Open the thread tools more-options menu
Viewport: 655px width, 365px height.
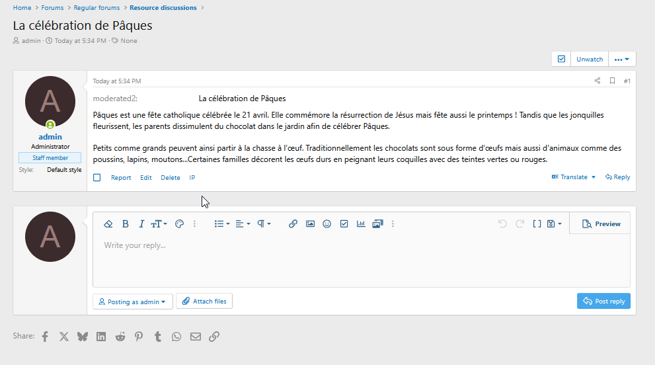(622, 59)
